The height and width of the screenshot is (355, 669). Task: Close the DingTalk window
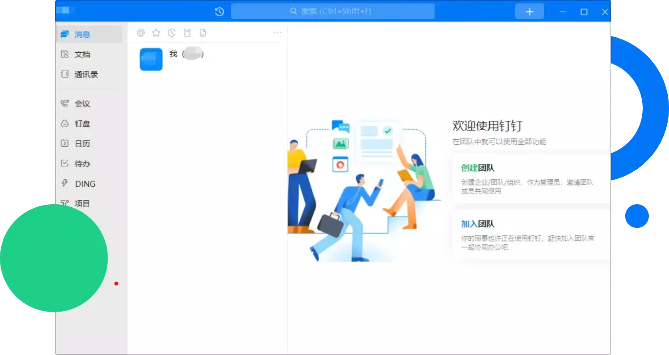(605, 12)
